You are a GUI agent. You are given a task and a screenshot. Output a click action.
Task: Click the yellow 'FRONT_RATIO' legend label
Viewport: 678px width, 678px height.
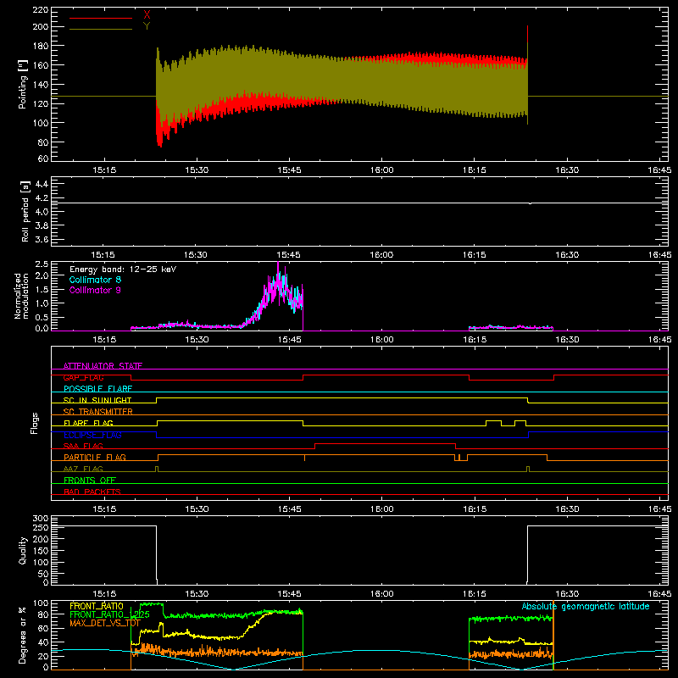(x=96, y=606)
